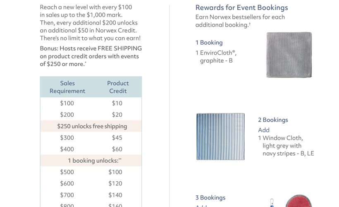Click the striped Window Cloth image
Viewport: 339px width, 207px height.
point(220,137)
